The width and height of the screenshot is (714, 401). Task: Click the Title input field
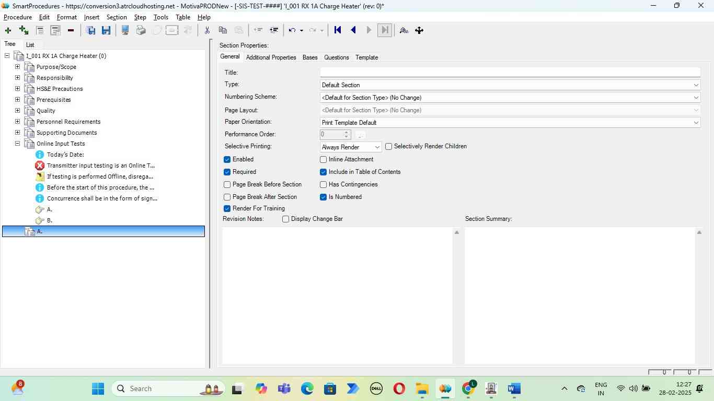(x=510, y=72)
